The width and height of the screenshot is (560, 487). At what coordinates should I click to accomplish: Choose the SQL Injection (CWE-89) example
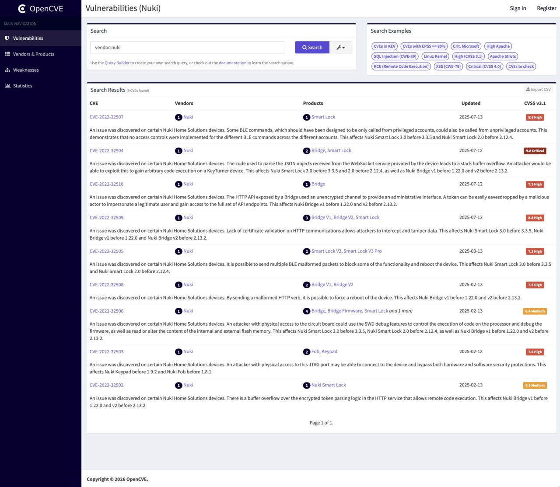coord(395,56)
